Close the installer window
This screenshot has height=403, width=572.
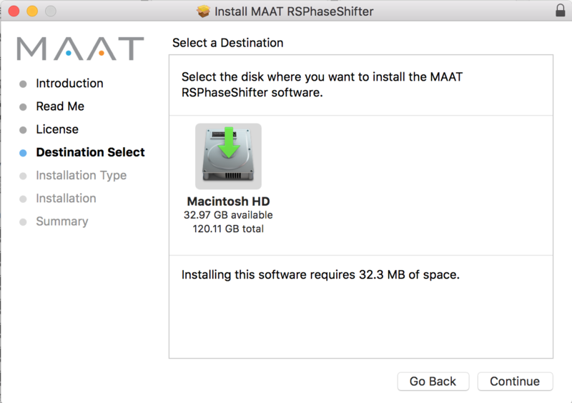[x=14, y=11]
